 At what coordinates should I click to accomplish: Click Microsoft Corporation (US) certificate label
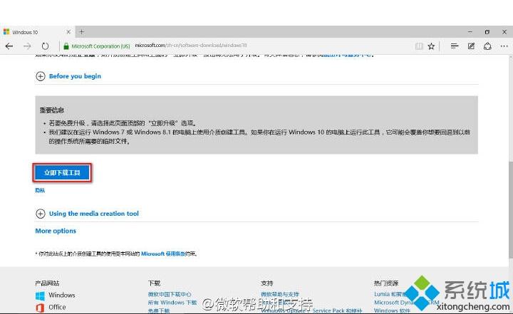point(100,46)
